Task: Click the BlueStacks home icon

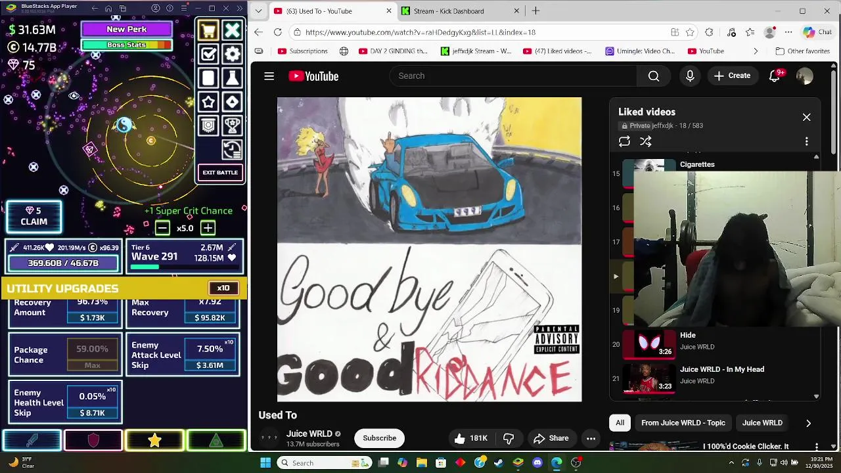Action: pyautogui.click(x=108, y=9)
